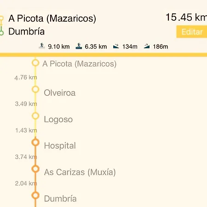Select the As Carizas stop circle
207x207 pixels.
(35, 169)
